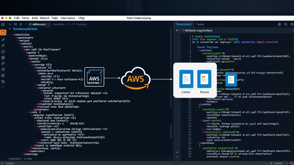This screenshot has width=294, height=165.
Task: Open the dropdown arrow on the active left tab
Action: coord(49,24)
